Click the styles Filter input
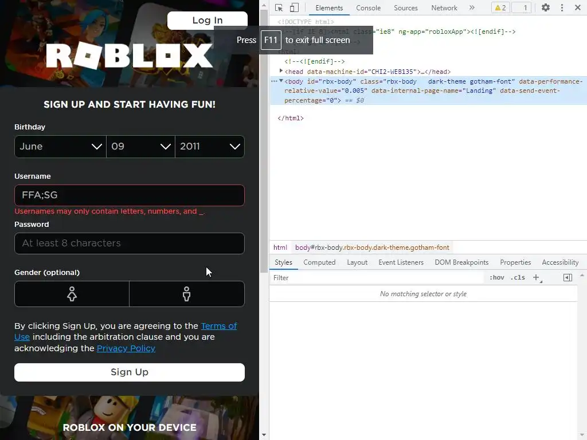Image resolution: width=587 pixels, height=440 pixels. (376, 278)
